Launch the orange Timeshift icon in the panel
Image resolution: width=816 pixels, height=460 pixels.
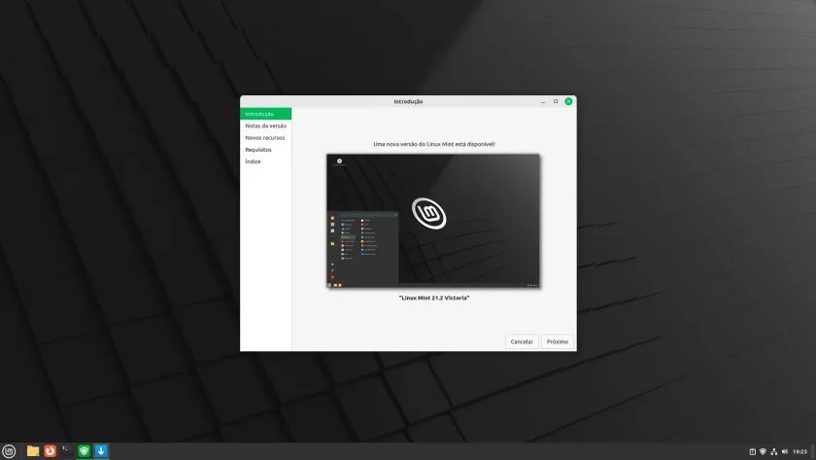(50, 450)
